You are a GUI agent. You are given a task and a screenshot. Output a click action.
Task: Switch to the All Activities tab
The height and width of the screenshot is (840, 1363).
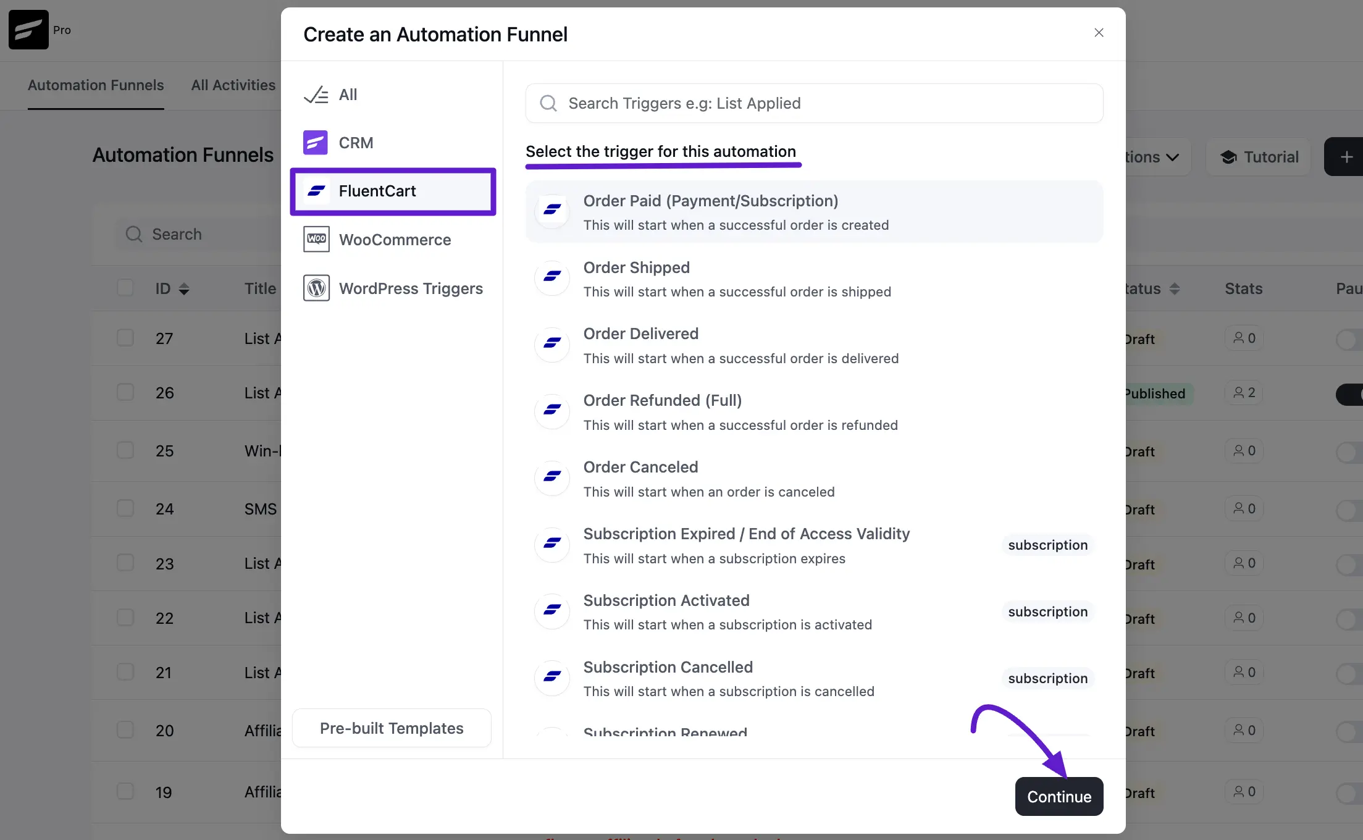233,85
